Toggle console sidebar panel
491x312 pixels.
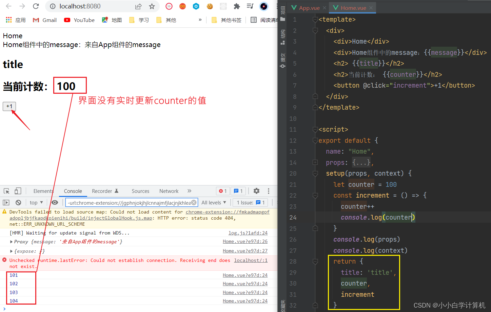coord(6,202)
